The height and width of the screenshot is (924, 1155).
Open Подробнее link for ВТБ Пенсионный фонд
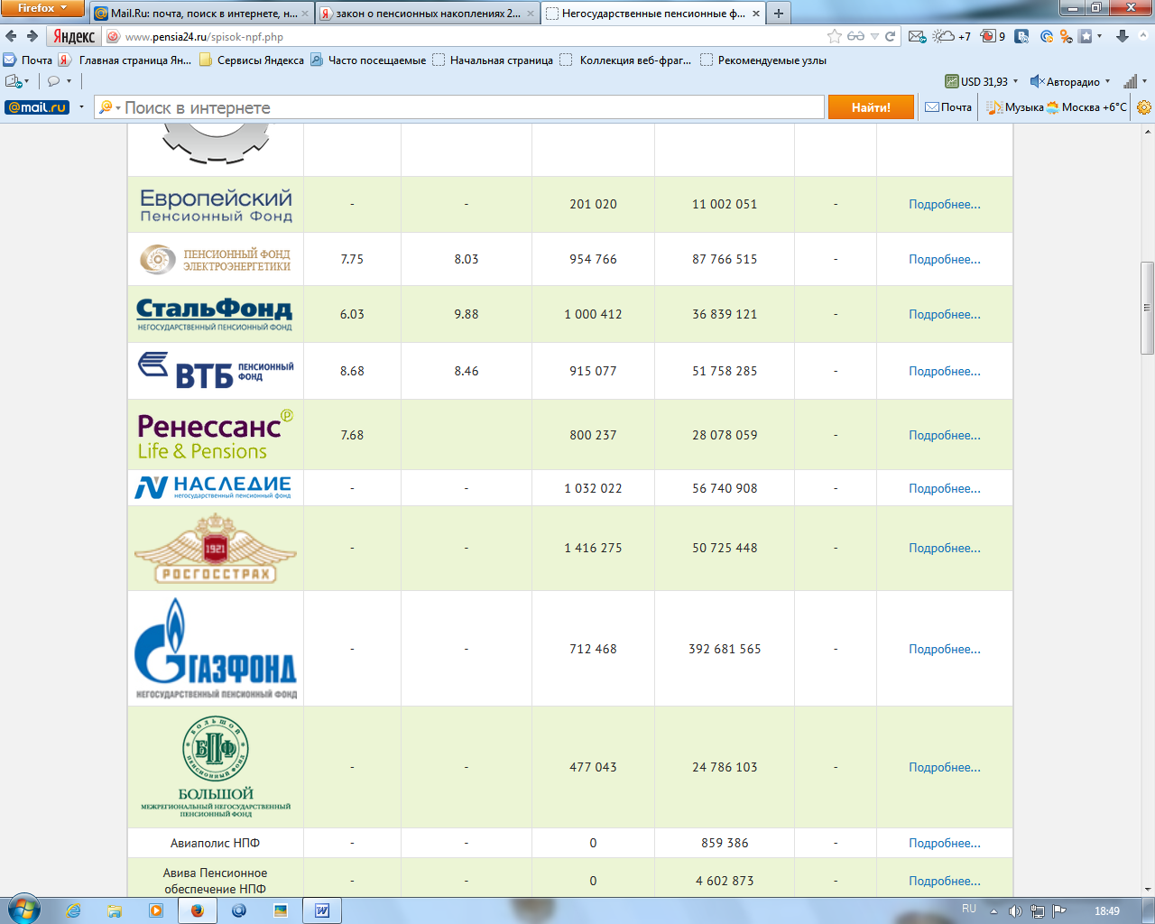(x=944, y=371)
